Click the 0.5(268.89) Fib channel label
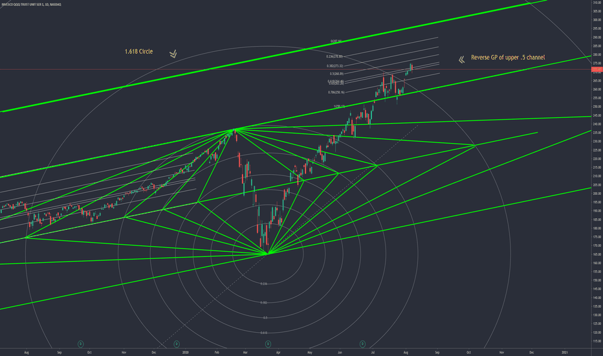This screenshot has height=356, width=603. click(336, 74)
